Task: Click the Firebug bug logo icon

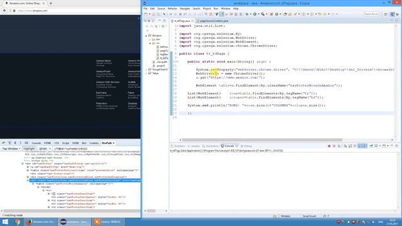Action: (4, 143)
